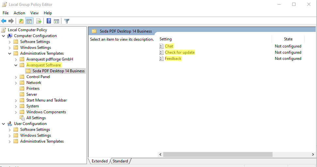Click Not configured state for Chat

(x=288, y=46)
